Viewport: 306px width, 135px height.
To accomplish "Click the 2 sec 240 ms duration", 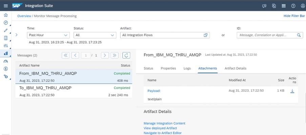I will tap(118, 95).
